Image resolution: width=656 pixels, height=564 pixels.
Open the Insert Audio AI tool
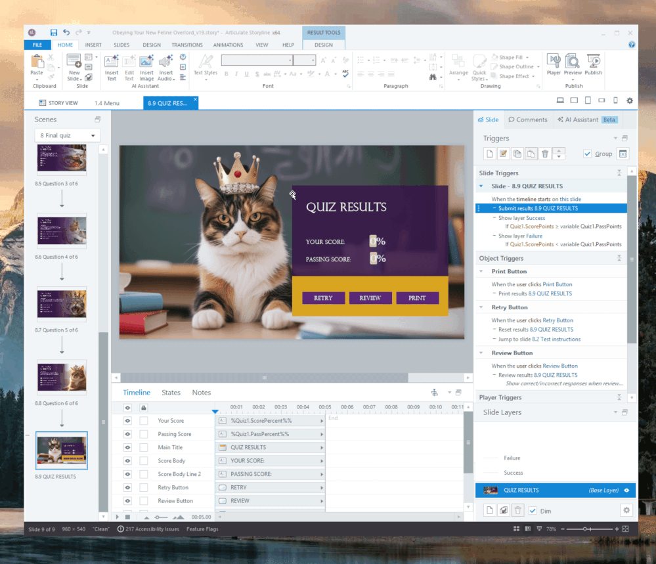[164, 64]
